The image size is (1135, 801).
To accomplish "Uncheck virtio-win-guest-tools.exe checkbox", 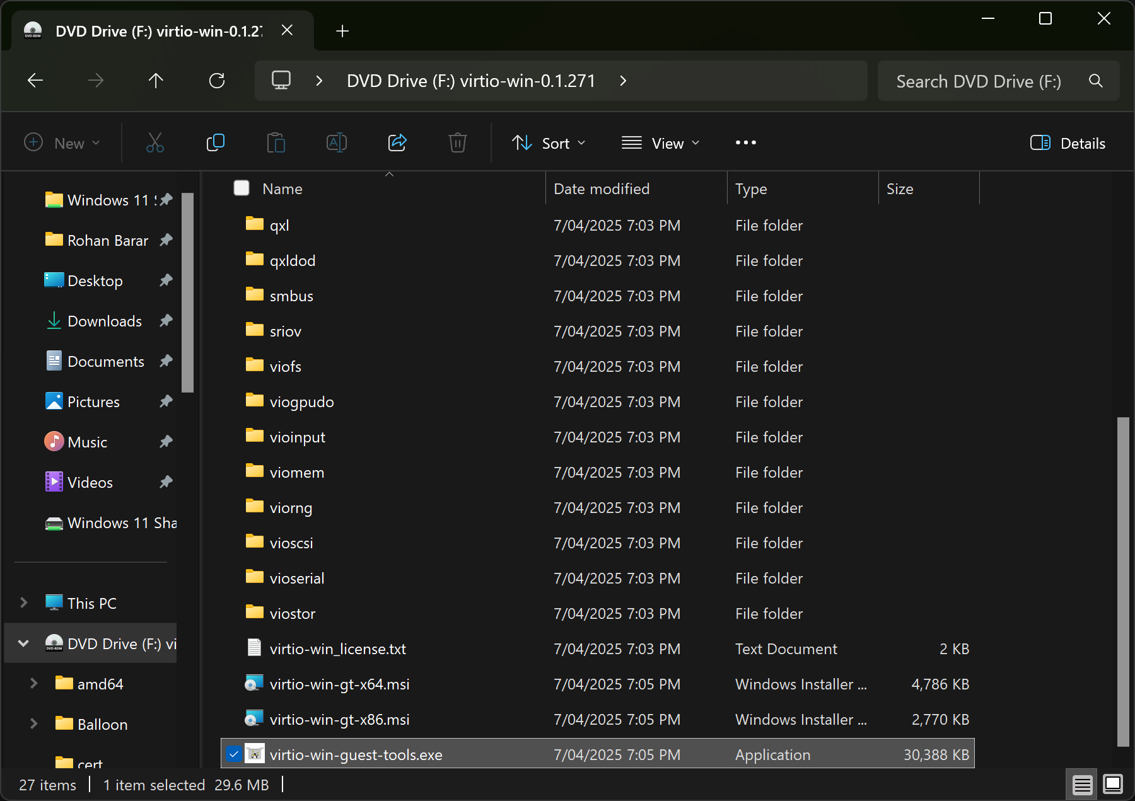I will pyautogui.click(x=234, y=754).
